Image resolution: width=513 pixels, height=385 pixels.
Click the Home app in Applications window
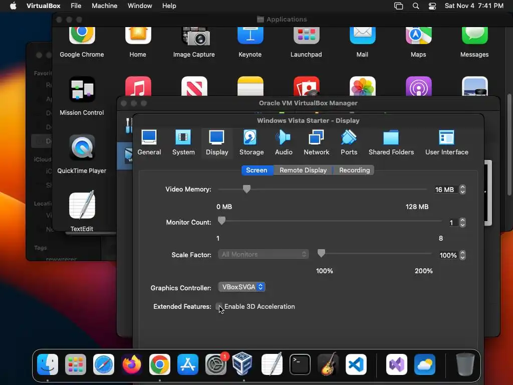tap(138, 43)
